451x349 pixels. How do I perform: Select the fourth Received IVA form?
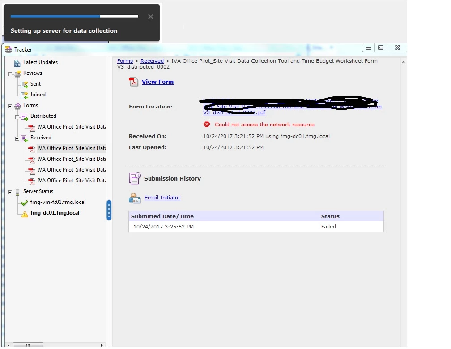tap(71, 181)
